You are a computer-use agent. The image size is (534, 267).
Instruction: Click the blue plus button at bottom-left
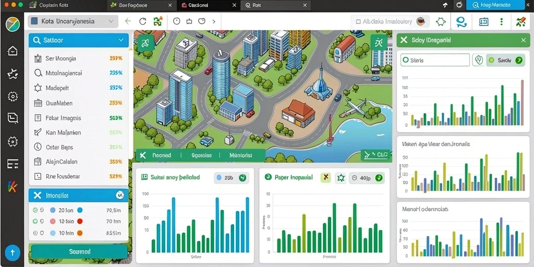point(13,253)
